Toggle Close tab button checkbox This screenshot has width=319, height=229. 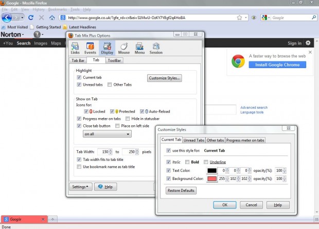[79, 126]
